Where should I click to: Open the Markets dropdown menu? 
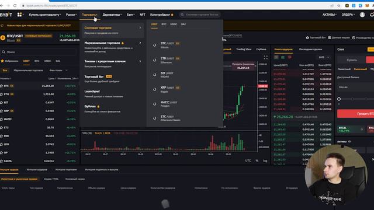click(71, 15)
